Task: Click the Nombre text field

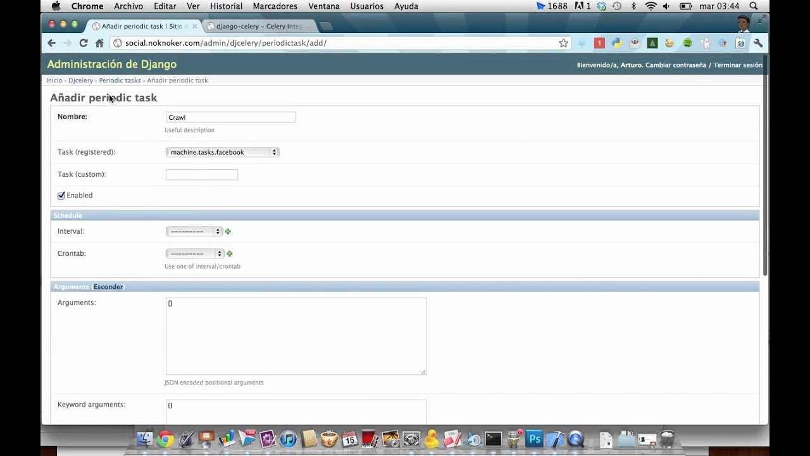Action: [230, 117]
